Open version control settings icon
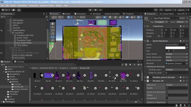This screenshot has width=191, height=107. pyautogui.click(x=19, y=10)
